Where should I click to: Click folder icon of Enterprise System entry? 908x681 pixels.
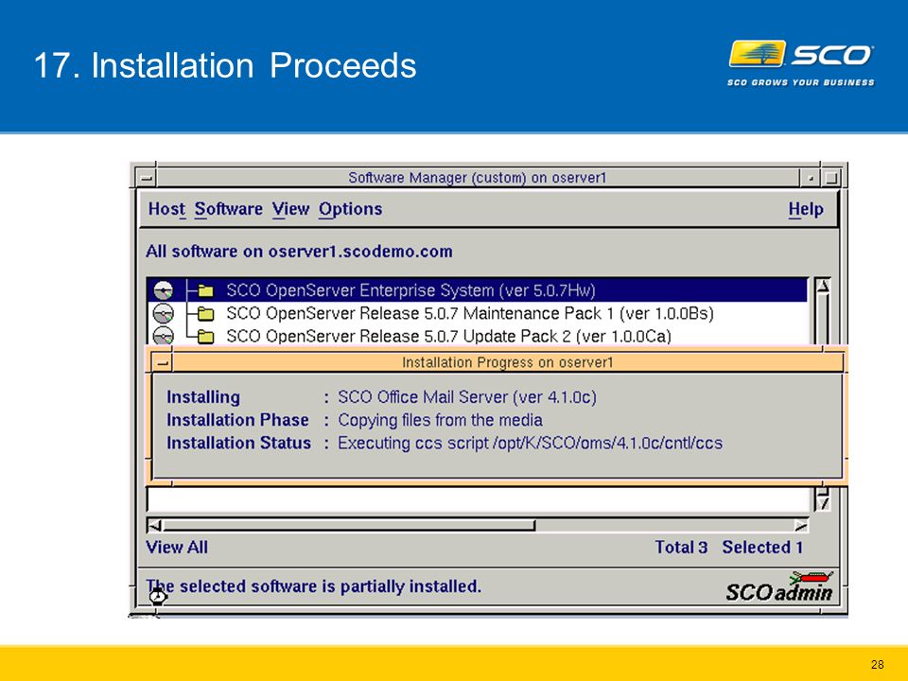pos(205,290)
